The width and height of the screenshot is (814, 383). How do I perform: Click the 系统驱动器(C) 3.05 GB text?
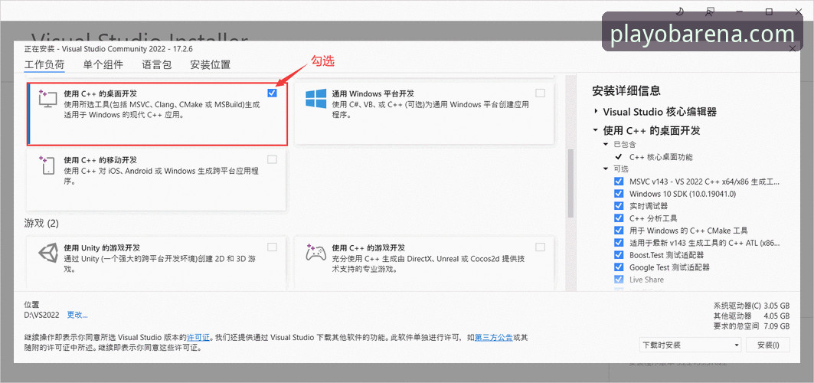coord(752,306)
